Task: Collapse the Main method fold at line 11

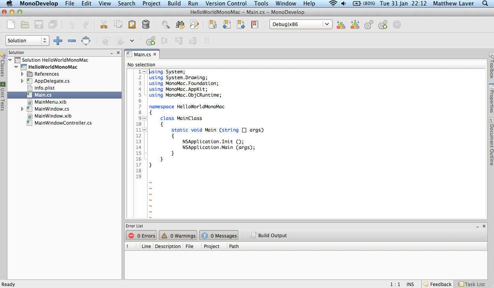Action: (x=144, y=130)
